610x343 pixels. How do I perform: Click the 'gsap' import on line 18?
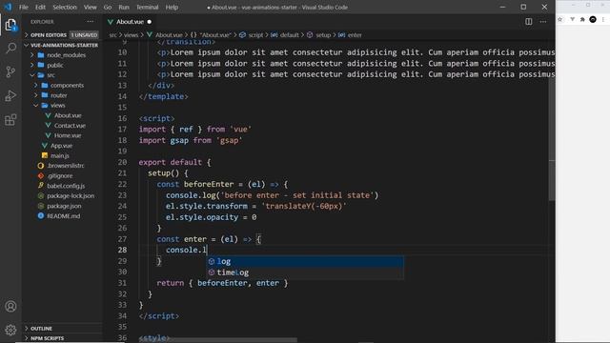click(x=179, y=140)
